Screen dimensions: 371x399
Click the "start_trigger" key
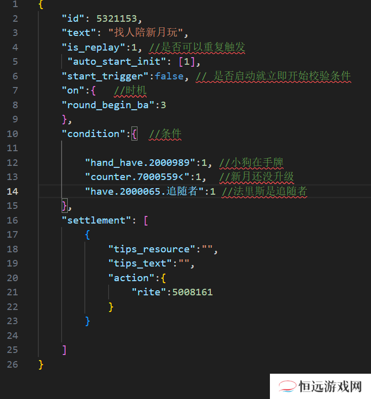click(105, 76)
